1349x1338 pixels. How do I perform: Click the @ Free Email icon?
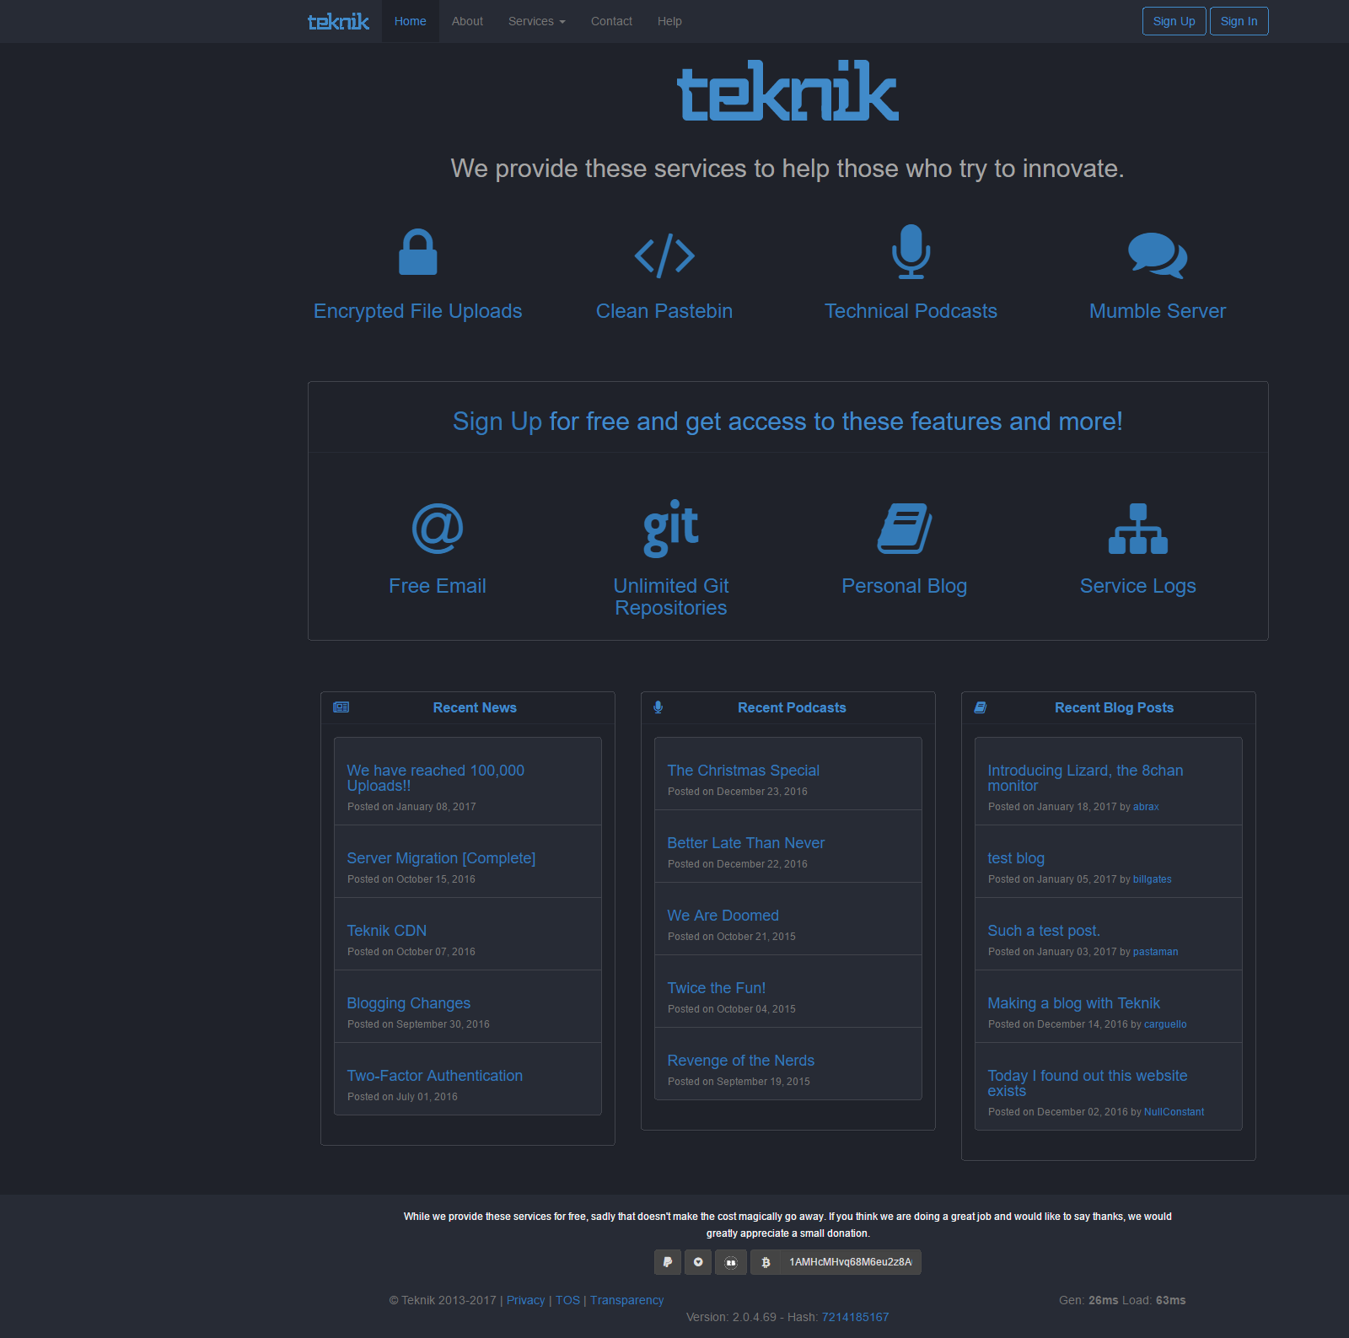click(438, 529)
